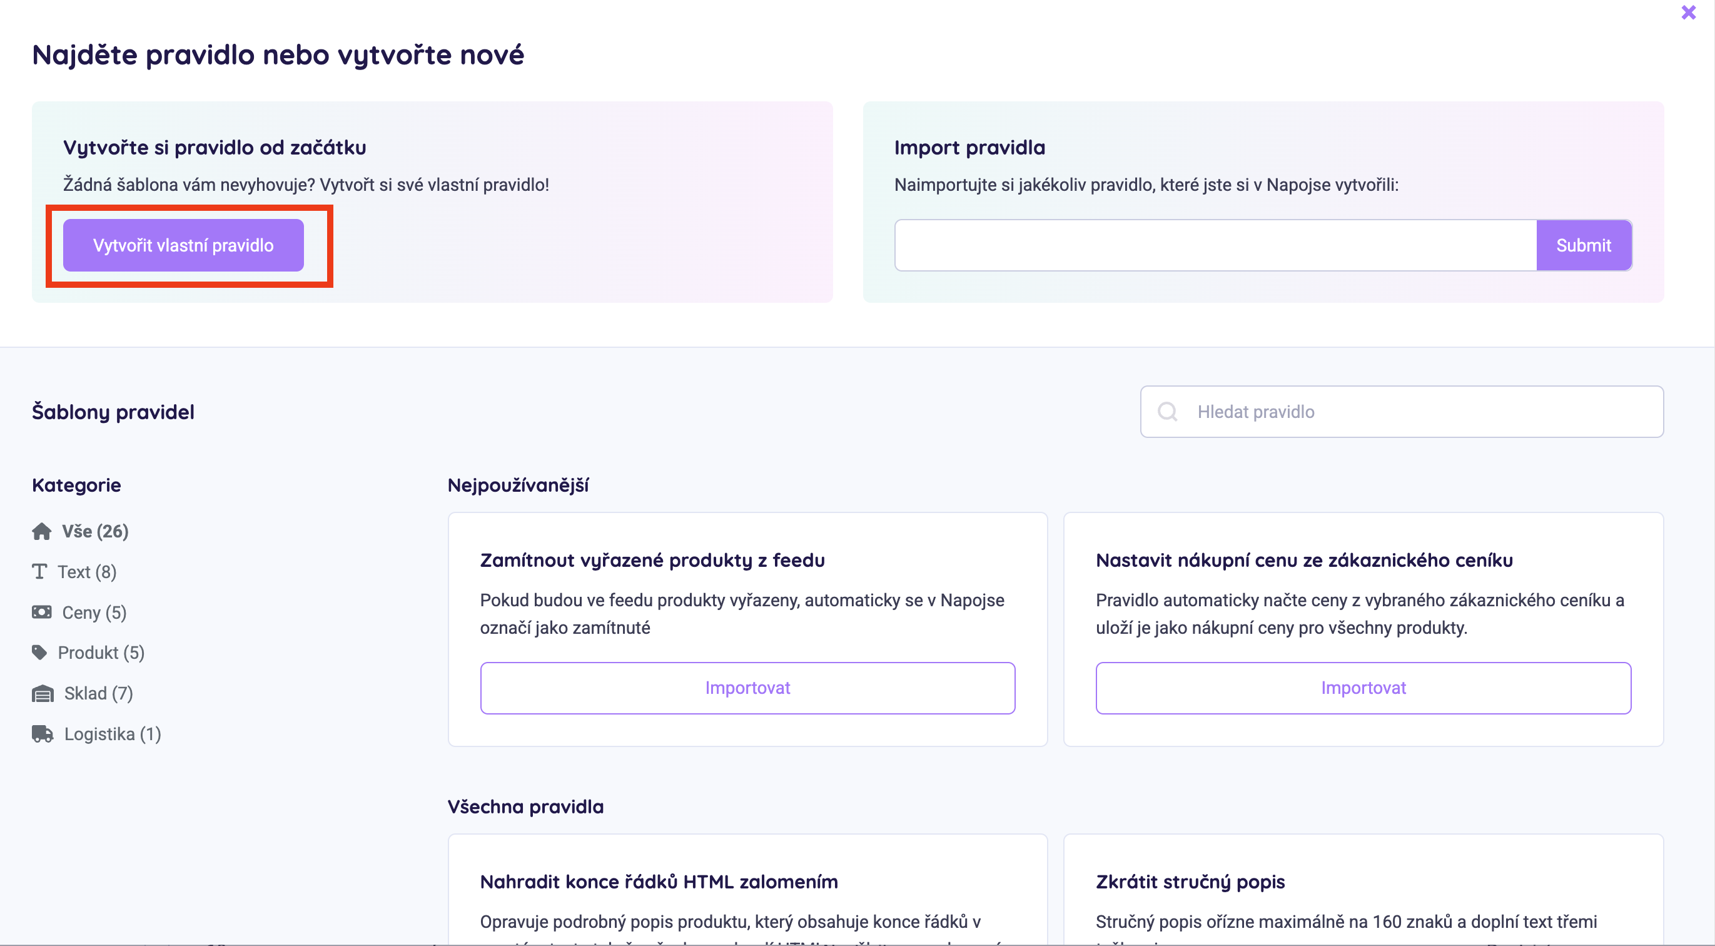Filter by Text (8) category
1715x946 pixels.
click(x=87, y=572)
